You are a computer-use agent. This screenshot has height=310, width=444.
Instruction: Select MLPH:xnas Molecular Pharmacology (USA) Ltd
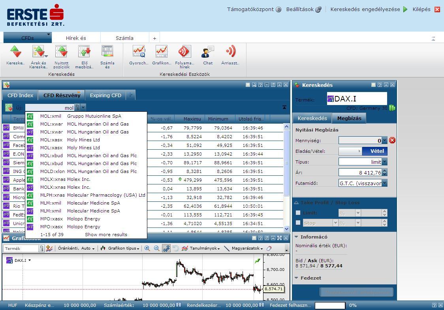click(87, 195)
